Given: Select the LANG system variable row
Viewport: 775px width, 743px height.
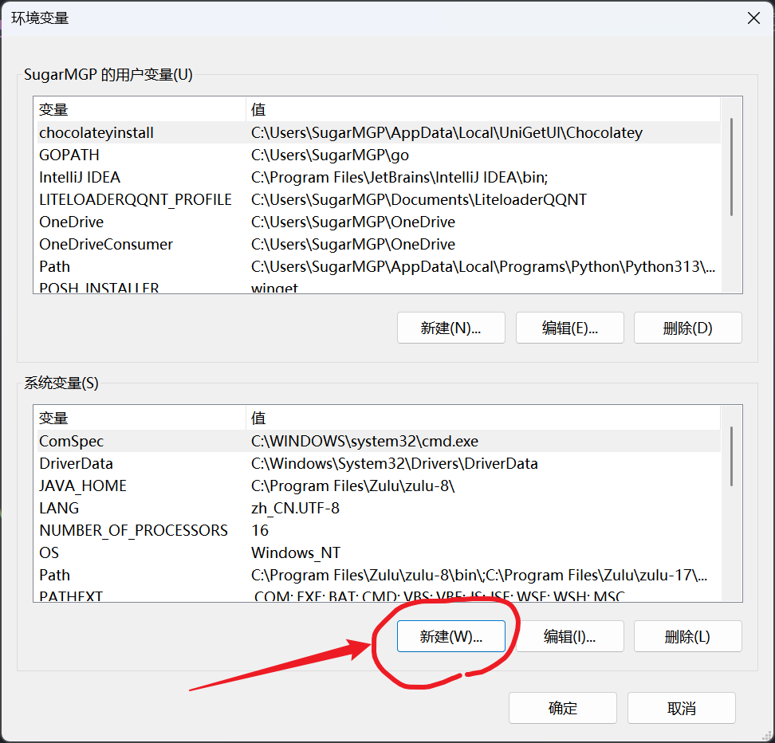Looking at the screenshot, I should [59, 508].
